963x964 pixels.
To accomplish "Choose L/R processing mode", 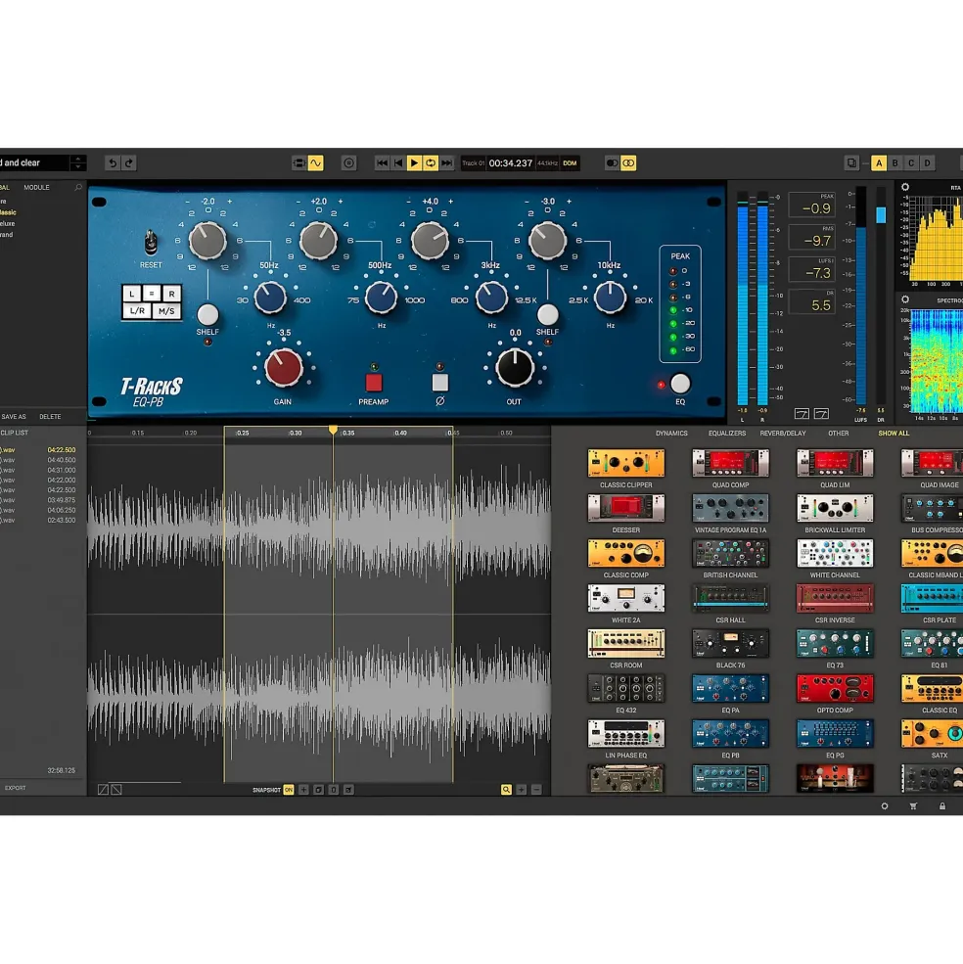I will point(137,311).
